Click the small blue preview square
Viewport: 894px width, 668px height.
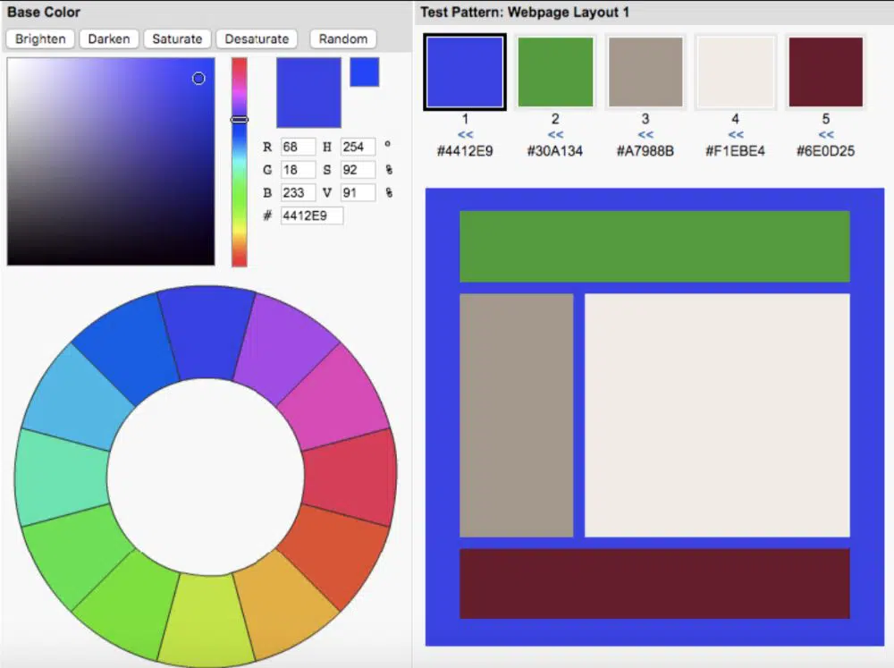pyautogui.click(x=364, y=72)
